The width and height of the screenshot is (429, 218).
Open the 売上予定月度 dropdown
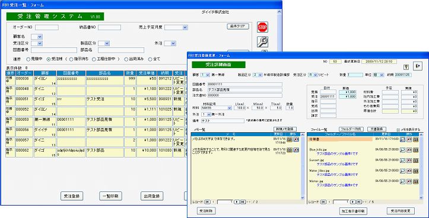click(x=185, y=27)
